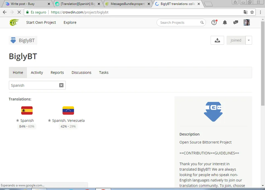Click the Description heading
Image resolution: width=265 pixels, height=190 pixels.
(189, 134)
